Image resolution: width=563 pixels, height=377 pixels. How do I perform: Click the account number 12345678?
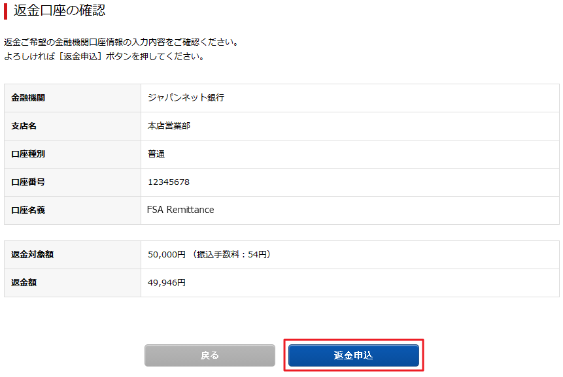click(169, 182)
